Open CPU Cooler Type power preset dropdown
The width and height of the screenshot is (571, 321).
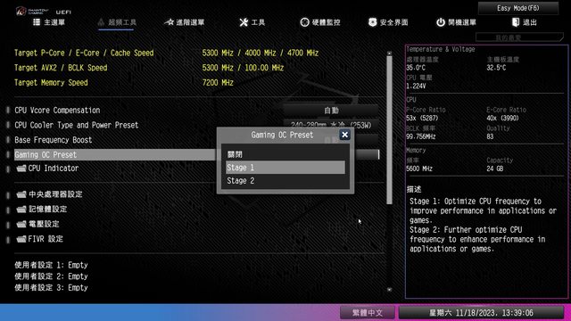click(x=331, y=125)
